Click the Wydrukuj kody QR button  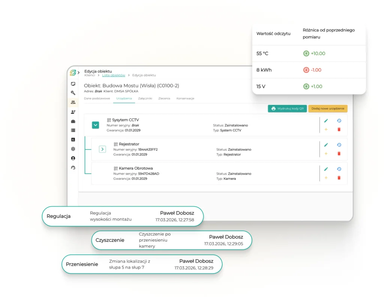287,108
